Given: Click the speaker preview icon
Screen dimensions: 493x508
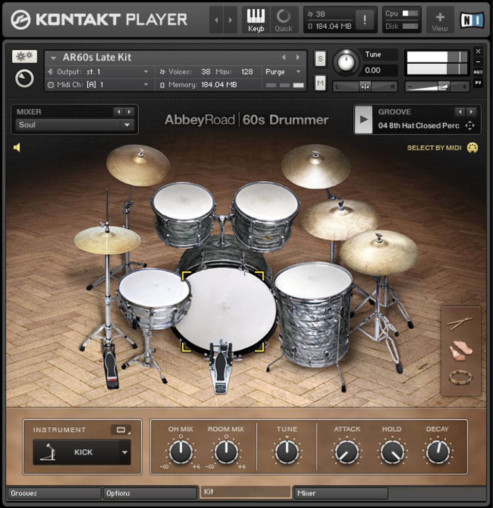Looking at the screenshot, I should pos(17,148).
